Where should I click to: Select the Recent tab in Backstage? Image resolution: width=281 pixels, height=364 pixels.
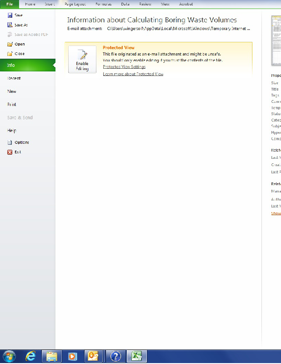click(x=14, y=78)
